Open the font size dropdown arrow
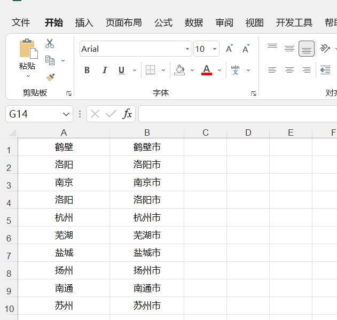Image resolution: width=337 pixels, height=320 pixels. click(215, 49)
